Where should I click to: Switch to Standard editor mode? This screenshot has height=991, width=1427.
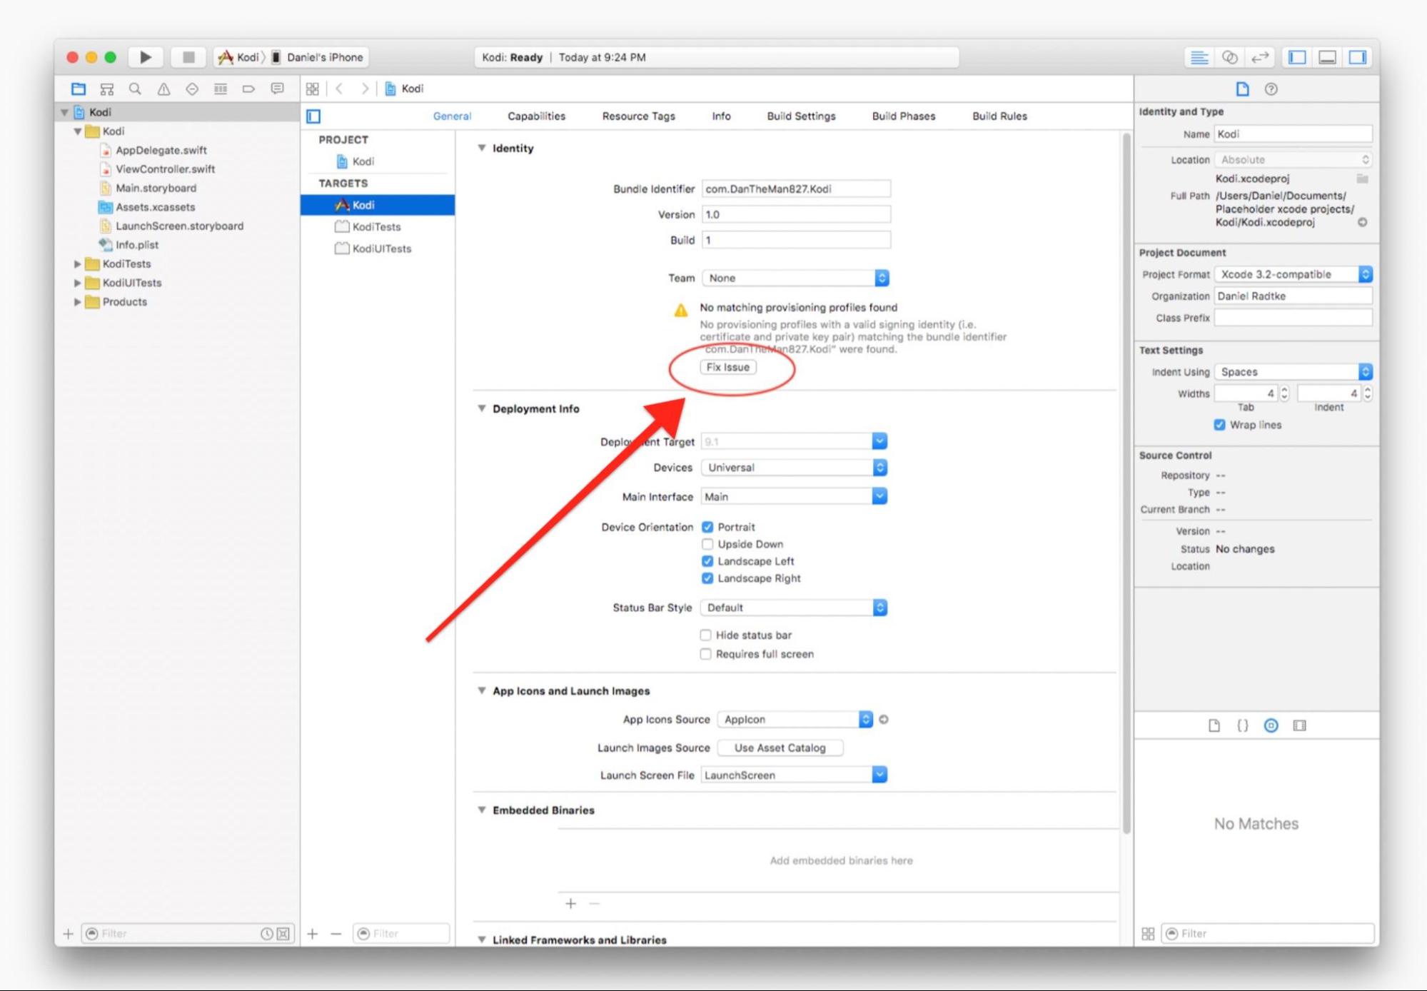click(1199, 57)
